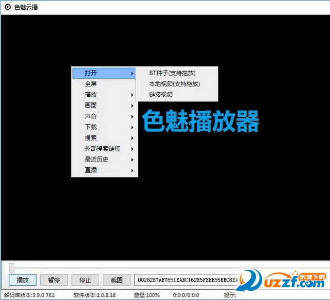
Task: Click the 音量:100% status text
Action: click(146, 295)
